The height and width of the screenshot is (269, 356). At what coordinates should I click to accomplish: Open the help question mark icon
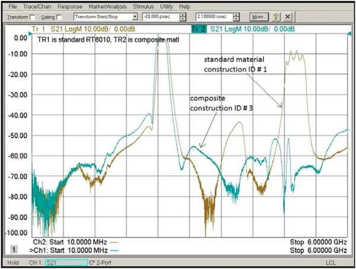276,17
